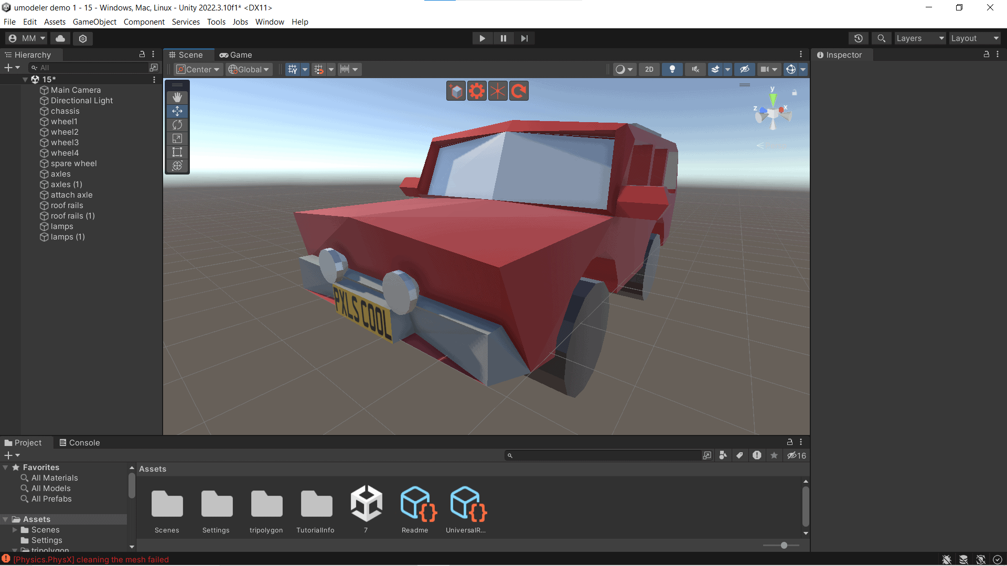The image size is (1007, 566).
Task: Click the UModeler cube icon in scene overlay
Action: click(x=456, y=91)
